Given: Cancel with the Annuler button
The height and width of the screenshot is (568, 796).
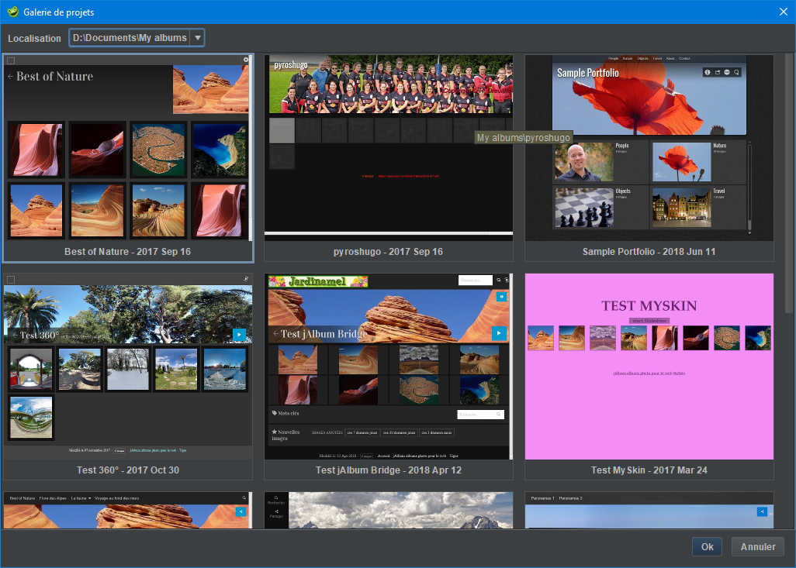Looking at the screenshot, I should click(x=758, y=547).
